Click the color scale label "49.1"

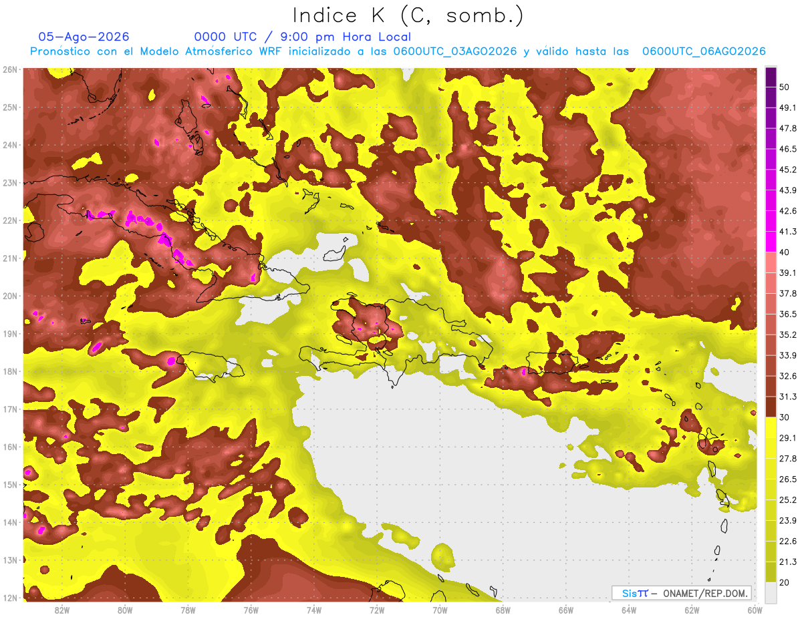coord(789,108)
